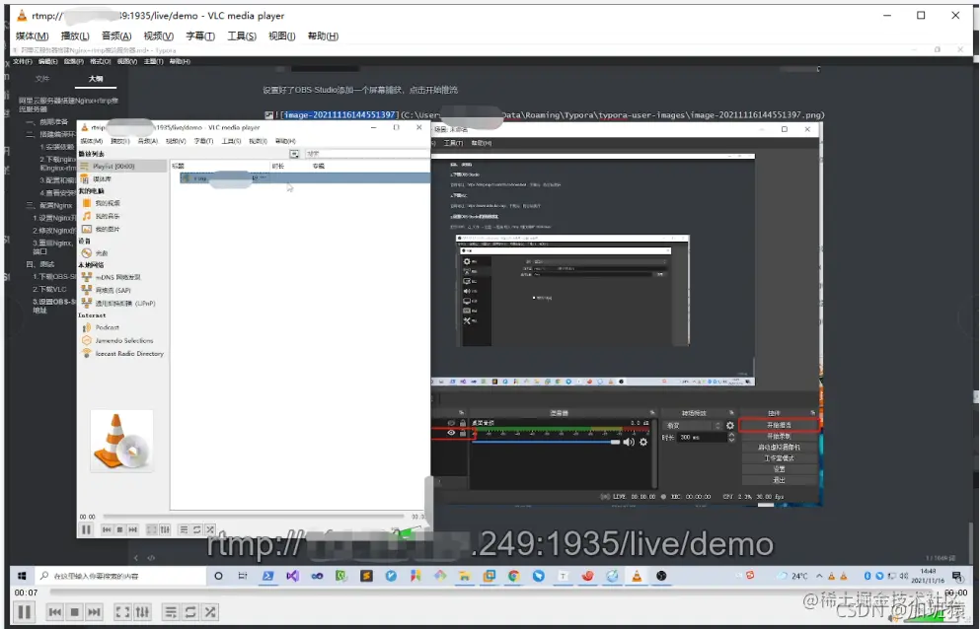Viewport: 980px width, 629px height.
Task: Open Icecast Radio Directory in streamed VLC
Action: 122,354
